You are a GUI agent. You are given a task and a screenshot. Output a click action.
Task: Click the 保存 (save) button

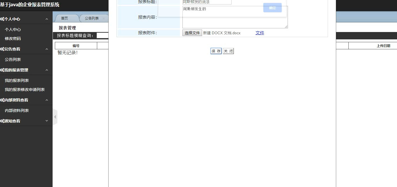(216, 51)
